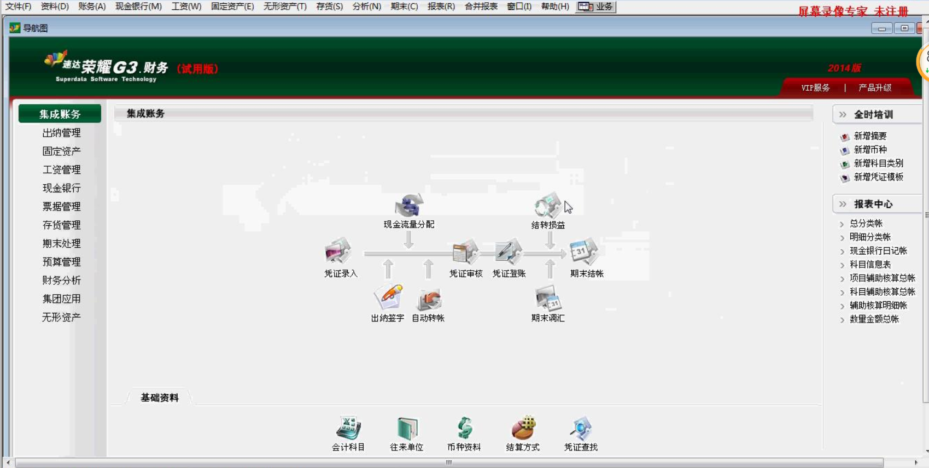This screenshot has width=929, height=468.
Task: Select 出纳管理 in the sidebar
Action: click(x=61, y=133)
